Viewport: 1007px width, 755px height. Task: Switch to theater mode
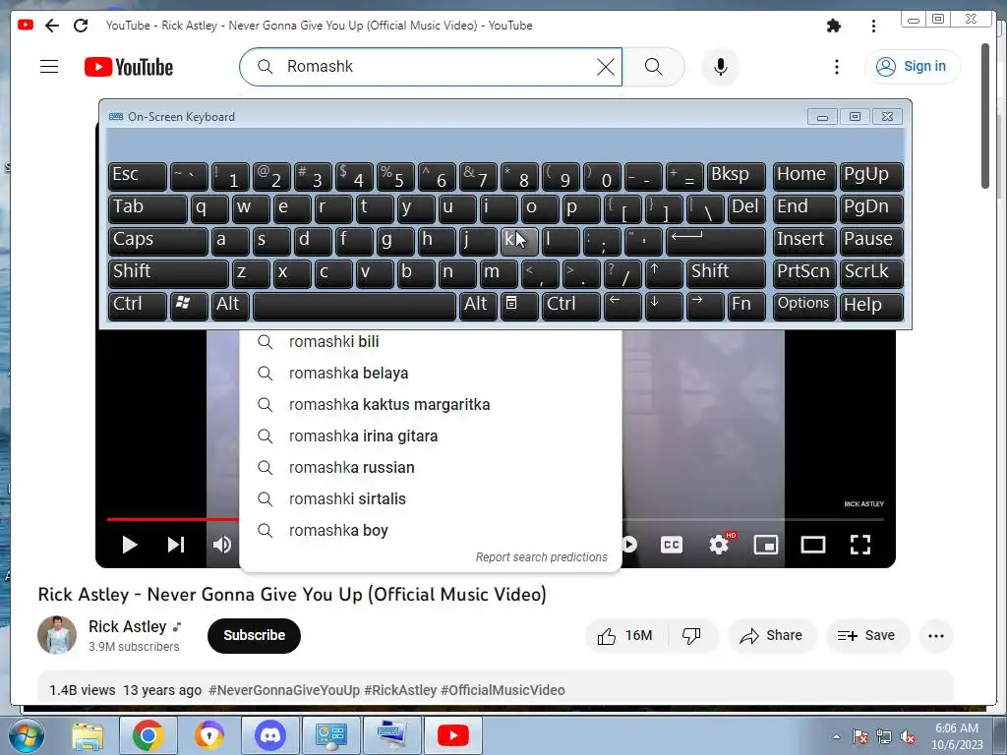pos(813,545)
